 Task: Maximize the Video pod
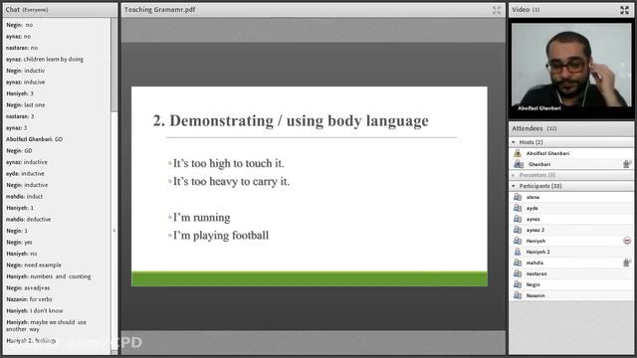(624, 10)
